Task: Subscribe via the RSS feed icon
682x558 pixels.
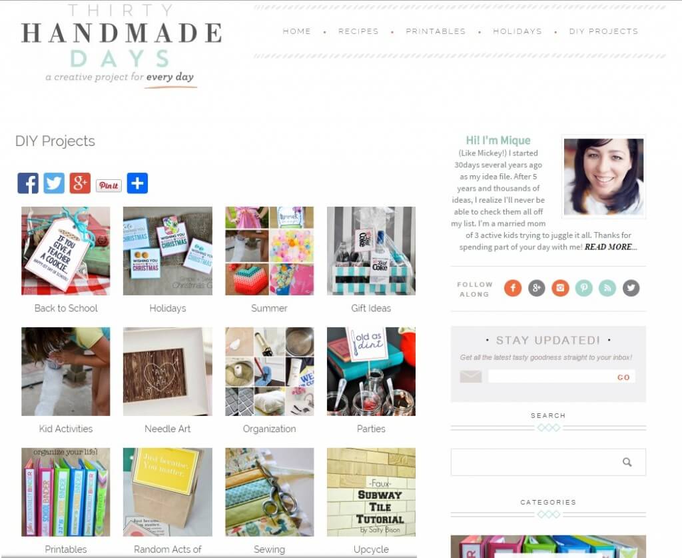Action: pyautogui.click(x=607, y=288)
